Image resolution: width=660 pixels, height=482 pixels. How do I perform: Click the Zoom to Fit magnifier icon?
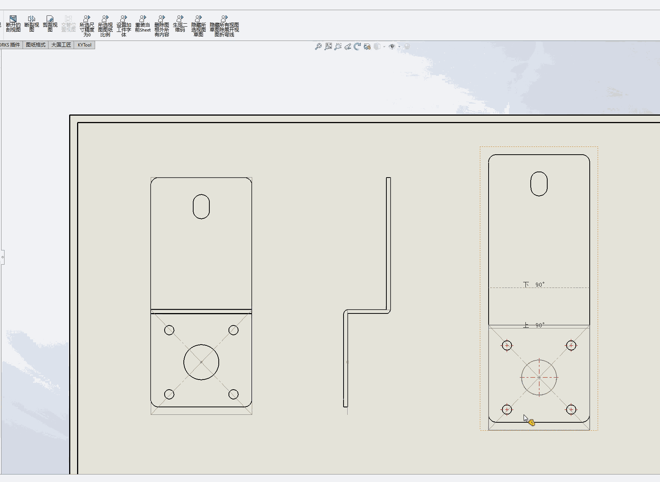pos(318,47)
